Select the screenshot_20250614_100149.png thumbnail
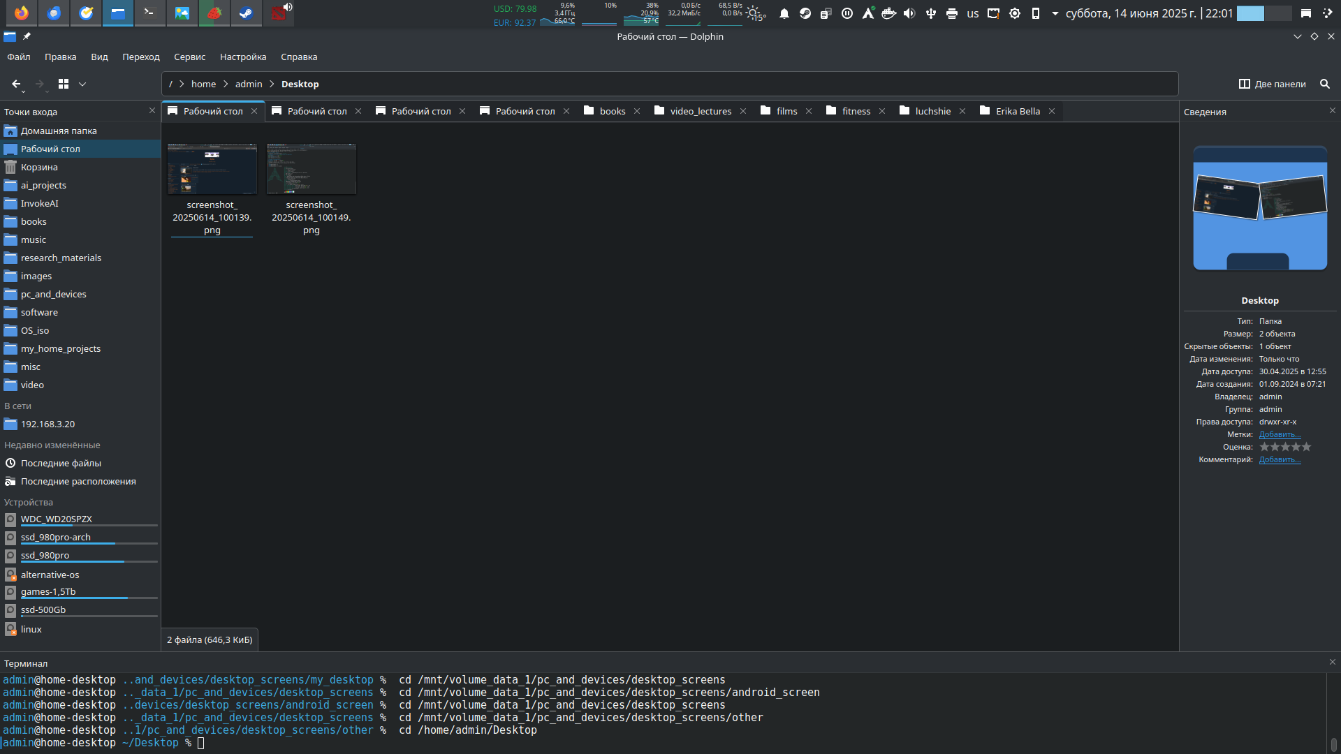The height and width of the screenshot is (754, 1341). [x=312, y=169]
